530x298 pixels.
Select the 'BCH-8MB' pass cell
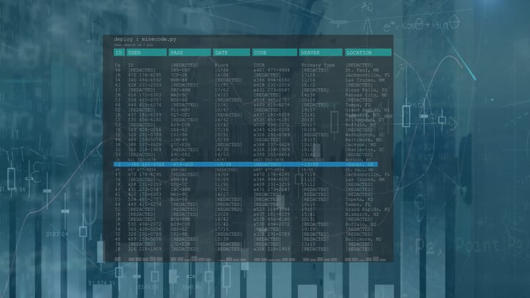(x=180, y=219)
